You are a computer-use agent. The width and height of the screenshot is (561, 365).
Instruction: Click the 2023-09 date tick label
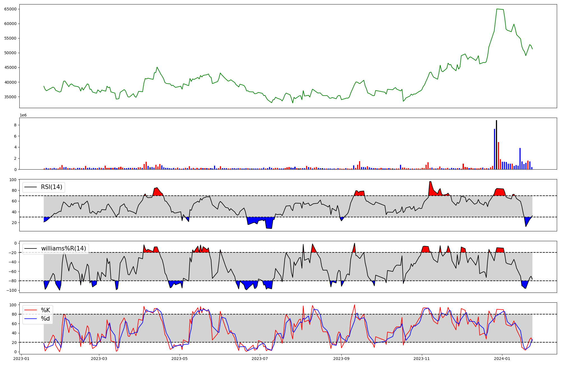click(342, 359)
